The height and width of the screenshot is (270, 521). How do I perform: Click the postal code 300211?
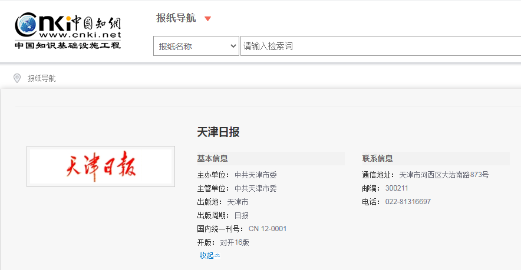point(397,188)
